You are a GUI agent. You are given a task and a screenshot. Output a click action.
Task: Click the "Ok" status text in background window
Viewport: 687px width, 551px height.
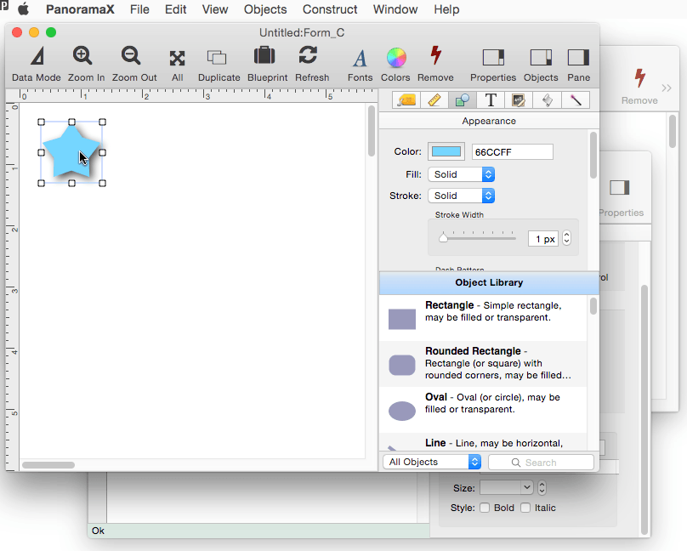pyautogui.click(x=98, y=531)
